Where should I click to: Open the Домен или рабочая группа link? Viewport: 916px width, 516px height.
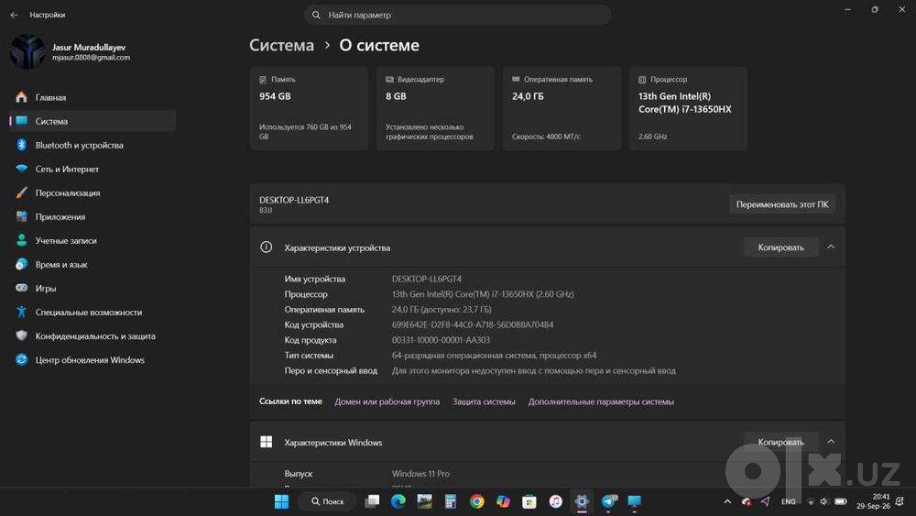pyautogui.click(x=387, y=401)
